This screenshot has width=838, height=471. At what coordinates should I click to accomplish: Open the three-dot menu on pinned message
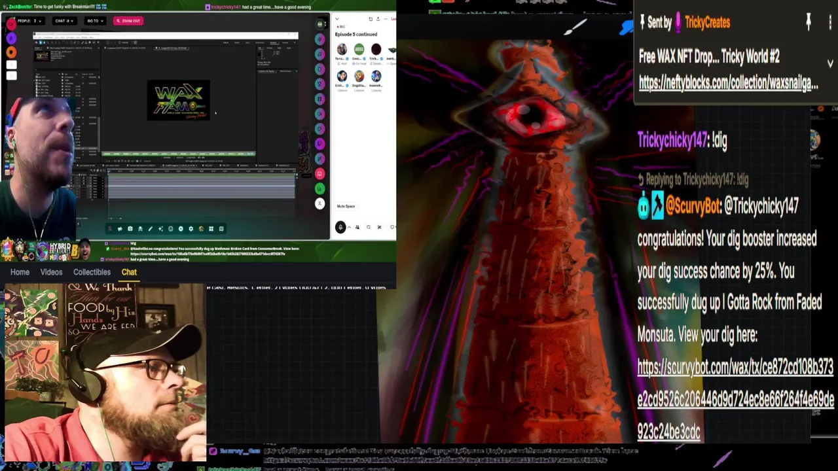coord(830,22)
